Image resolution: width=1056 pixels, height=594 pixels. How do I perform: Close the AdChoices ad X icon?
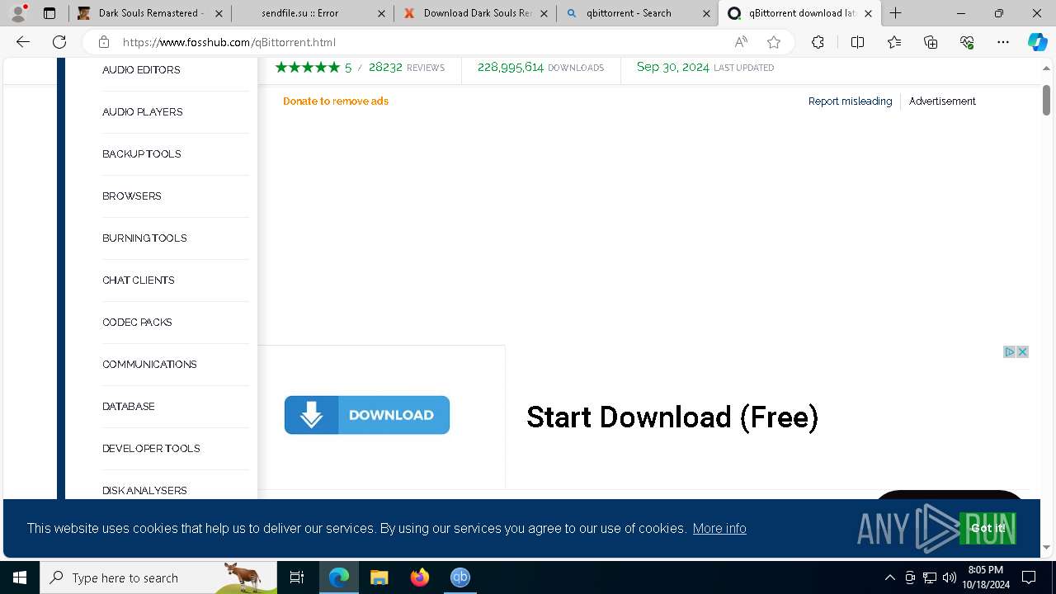(x=1022, y=351)
